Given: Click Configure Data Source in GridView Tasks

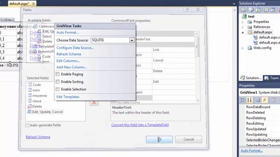Looking at the screenshot, I should [x=75, y=48].
